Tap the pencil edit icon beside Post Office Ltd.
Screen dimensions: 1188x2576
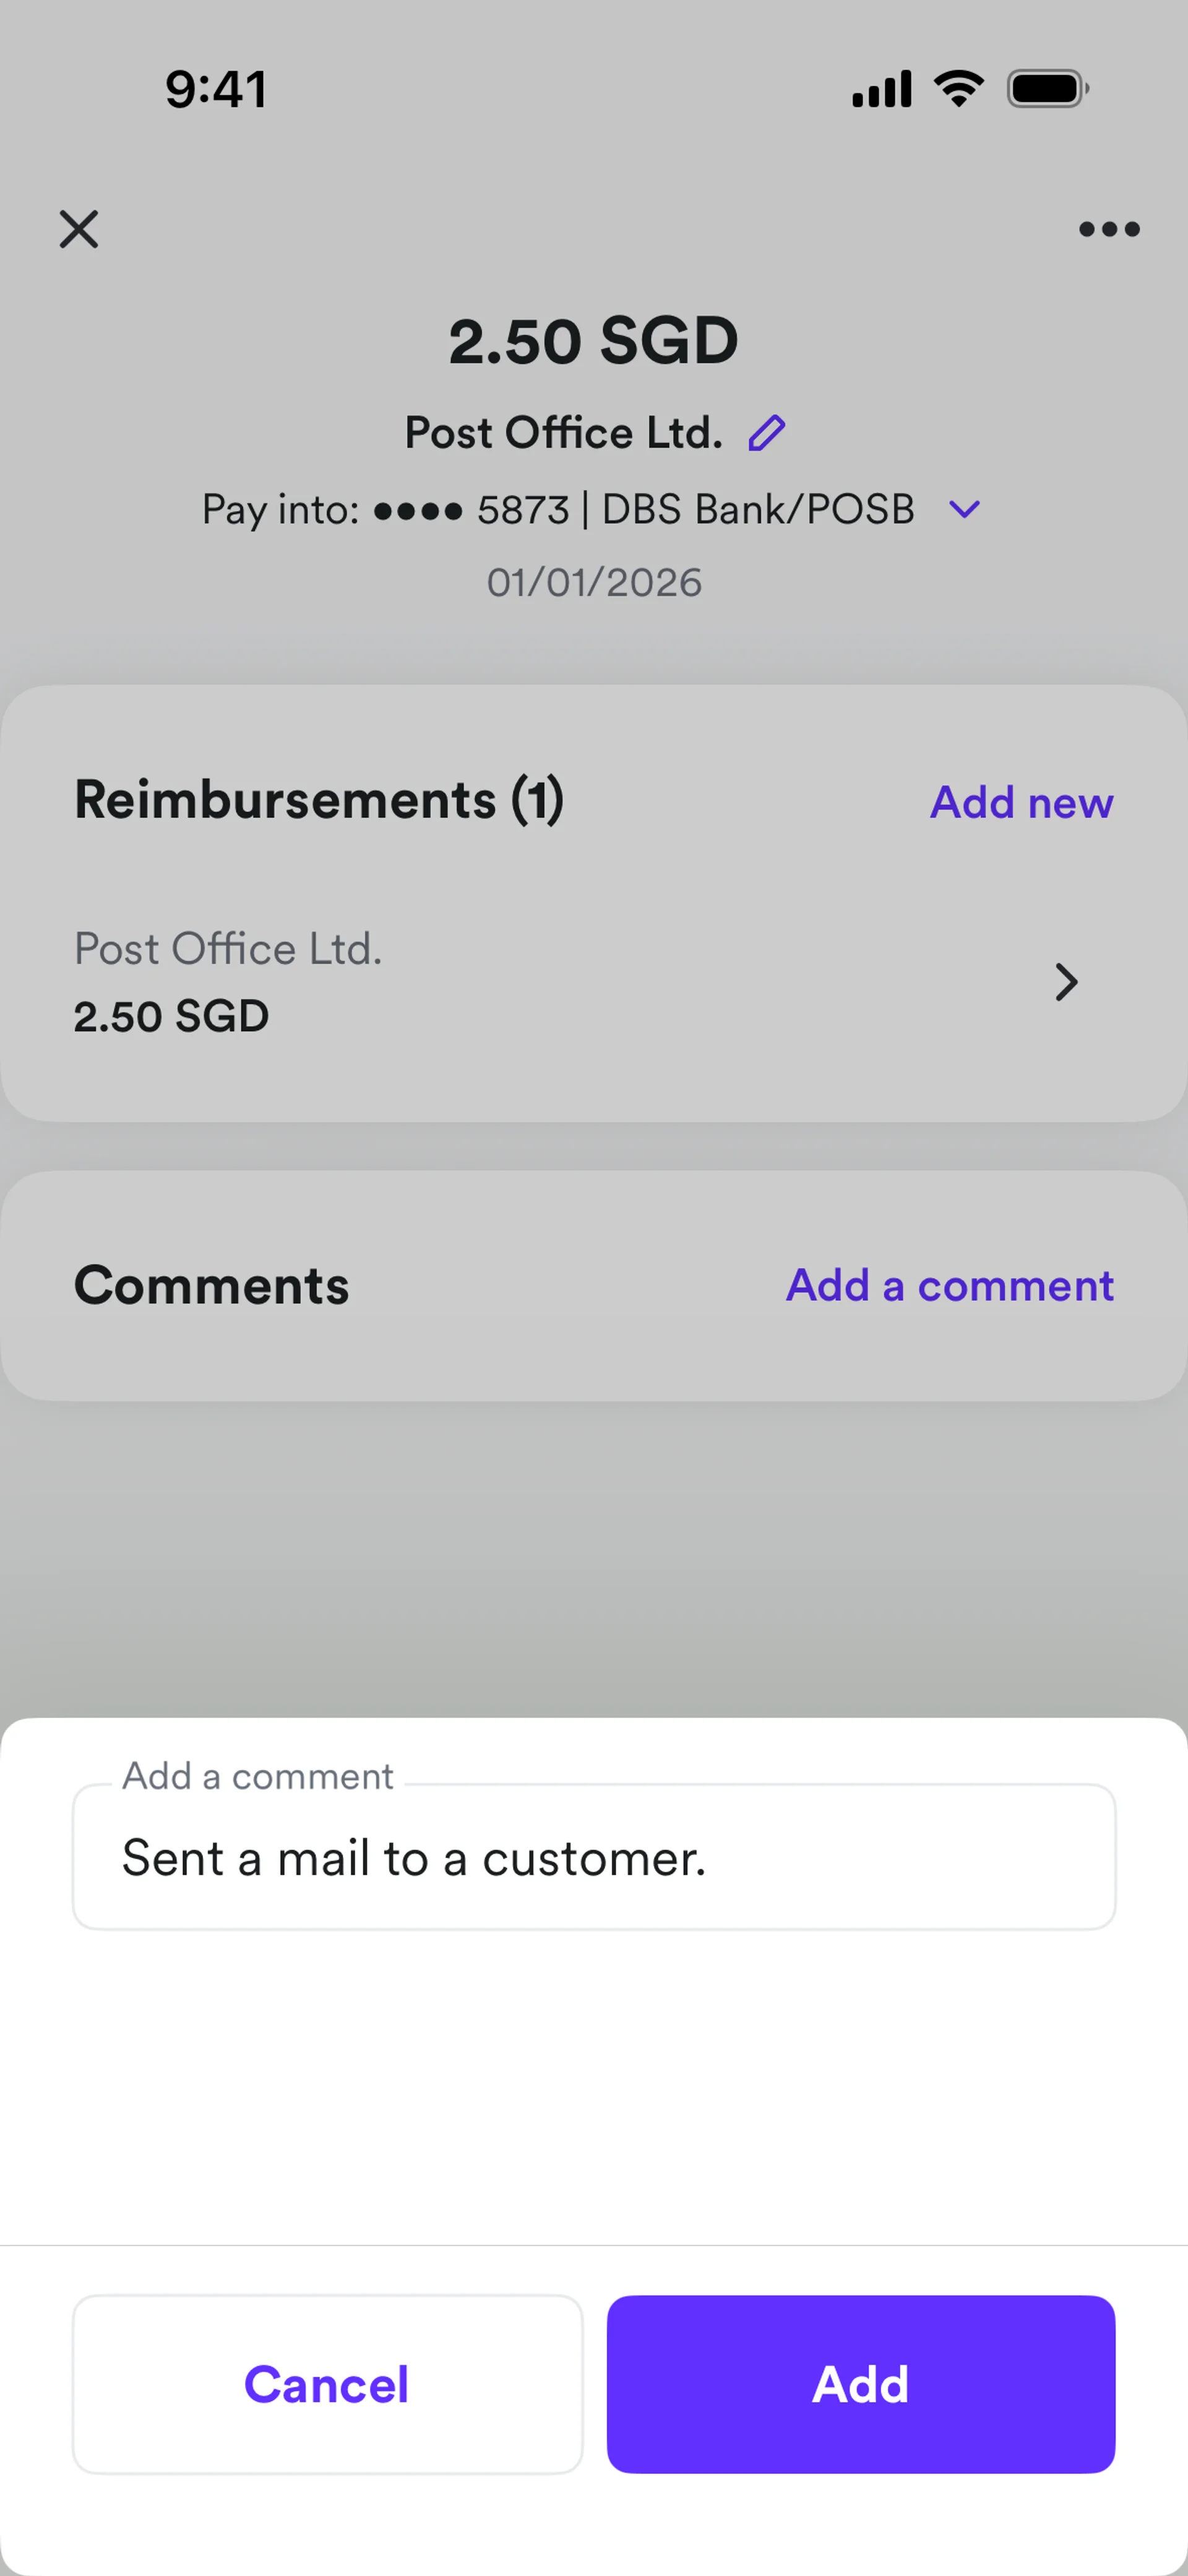[x=767, y=433]
